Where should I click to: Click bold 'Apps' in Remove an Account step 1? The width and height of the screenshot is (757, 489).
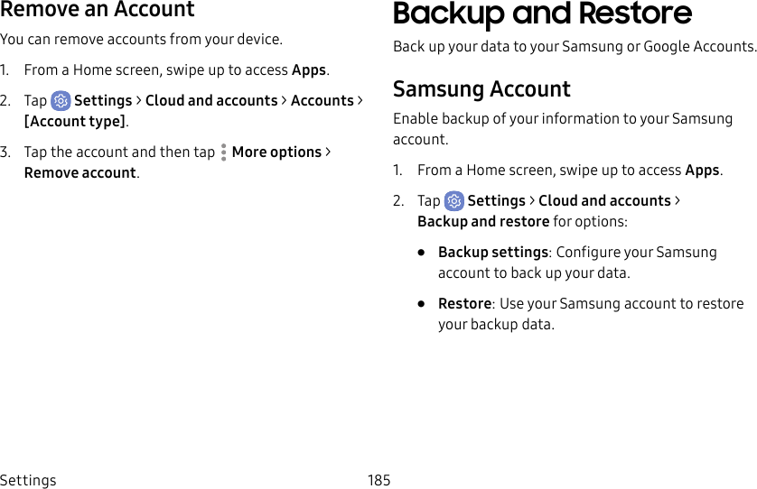point(309,69)
